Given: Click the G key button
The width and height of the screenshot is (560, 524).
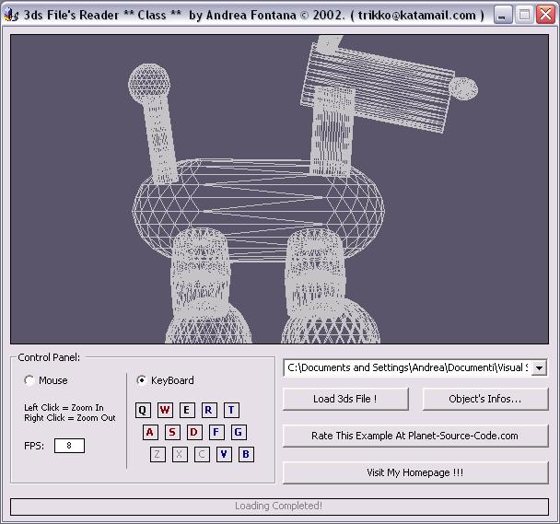Looking at the screenshot, I should click(239, 432).
